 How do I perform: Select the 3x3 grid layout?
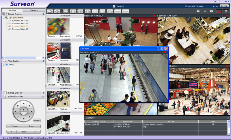[110, 11]
